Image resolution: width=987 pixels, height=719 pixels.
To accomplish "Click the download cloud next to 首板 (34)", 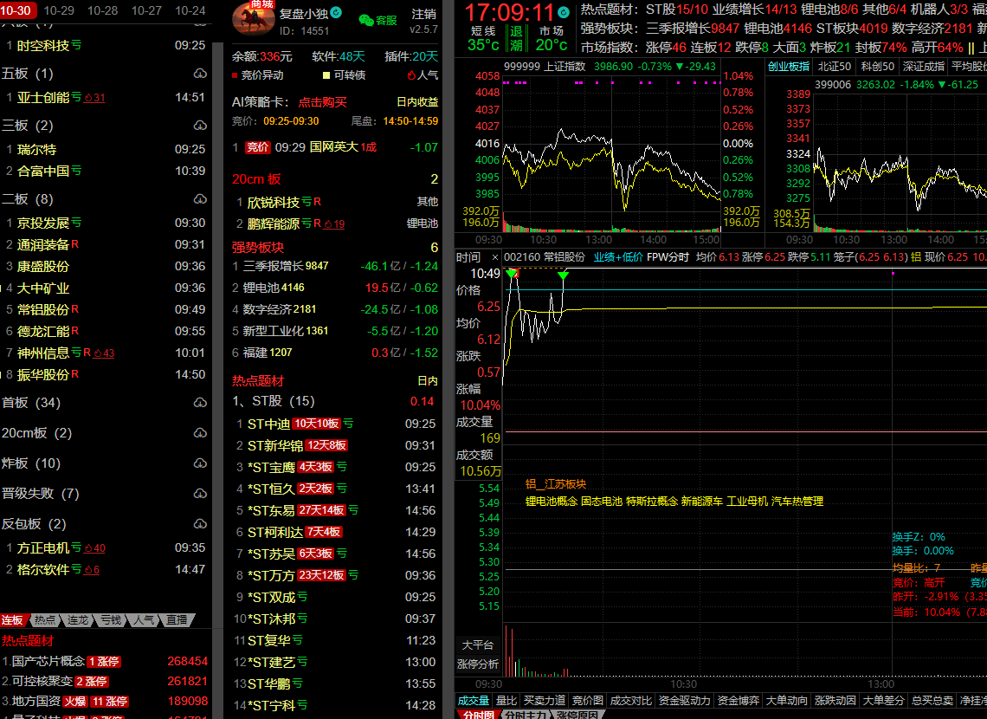I will point(199,403).
